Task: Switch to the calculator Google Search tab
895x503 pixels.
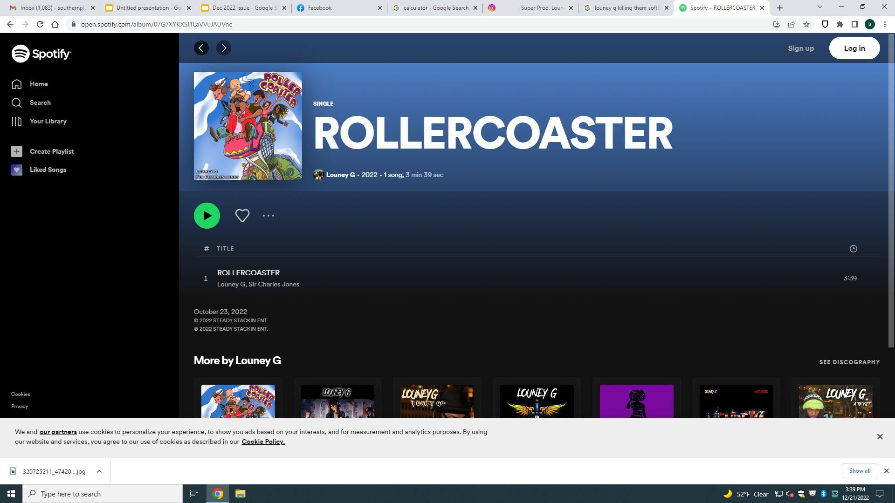Action: coord(435,8)
